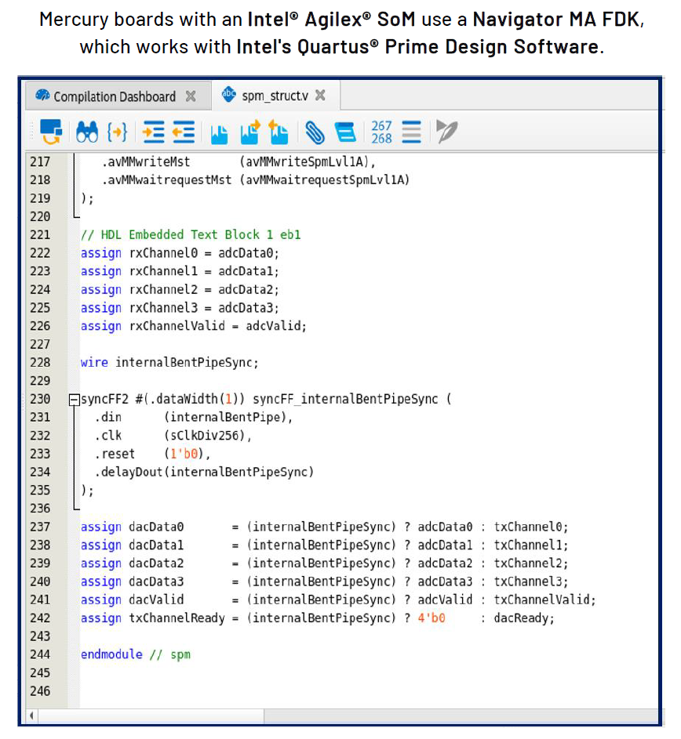The height and width of the screenshot is (739, 681).
Task: Click the grayed feather icon in toolbar
Action: pos(447,132)
